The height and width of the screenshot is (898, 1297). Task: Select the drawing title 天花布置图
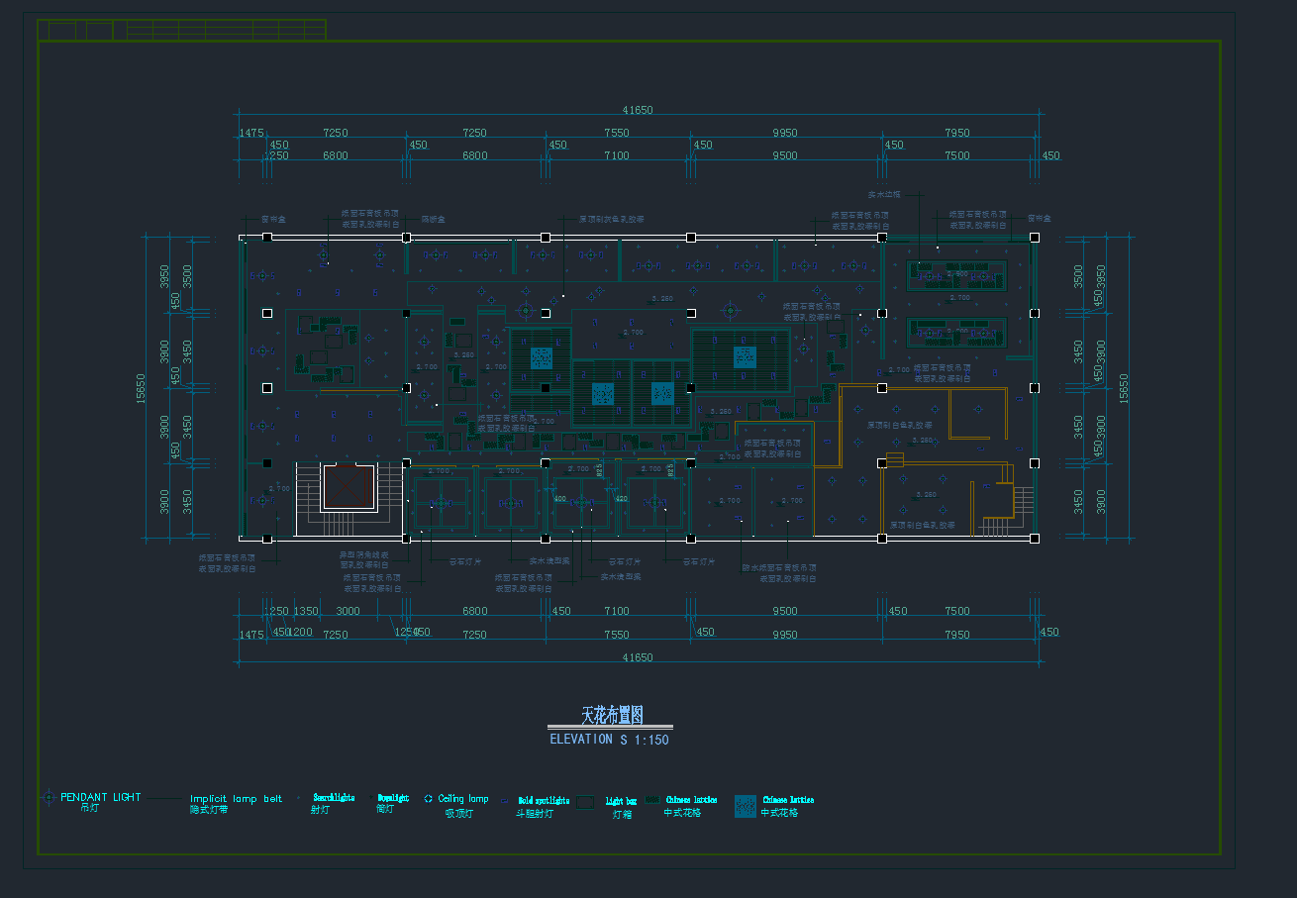[x=612, y=715]
